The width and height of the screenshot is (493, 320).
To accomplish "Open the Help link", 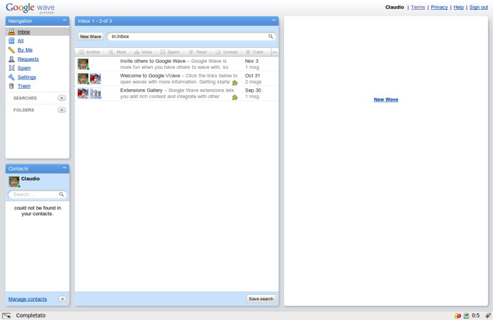I will pos(458,7).
